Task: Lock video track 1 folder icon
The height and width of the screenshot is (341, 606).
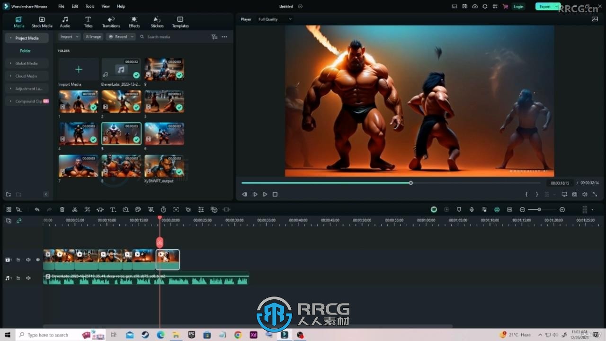Action: 18,260
